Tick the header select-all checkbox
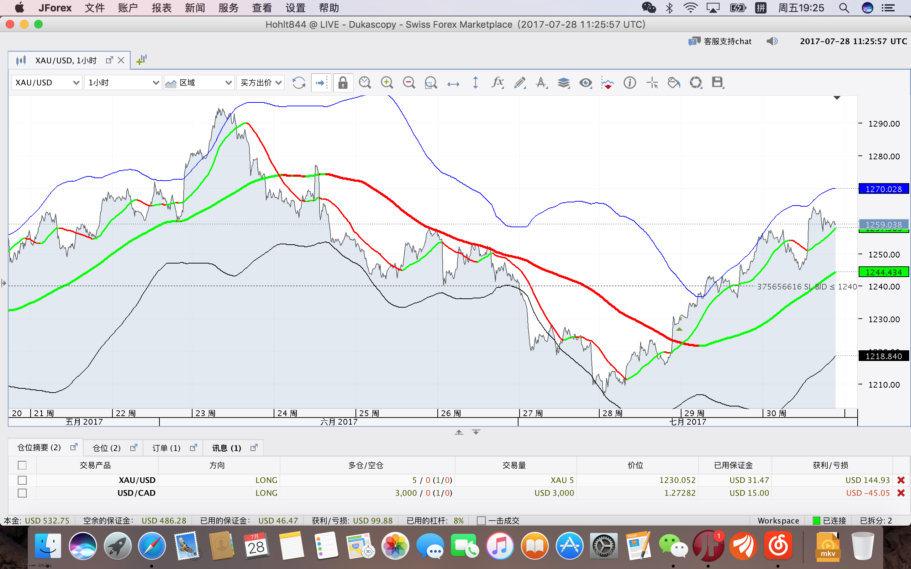 pyautogui.click(x=22, y=466)
